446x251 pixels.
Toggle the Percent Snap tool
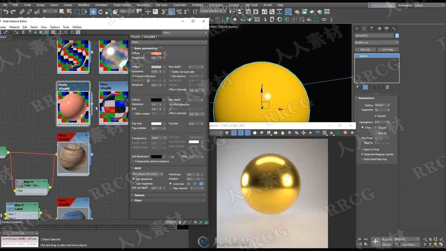179,12
